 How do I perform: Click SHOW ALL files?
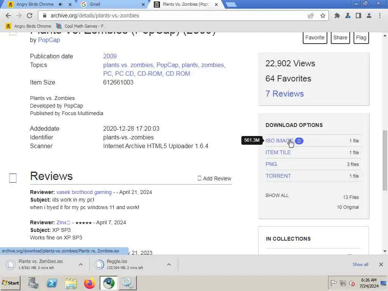point(277,196)
